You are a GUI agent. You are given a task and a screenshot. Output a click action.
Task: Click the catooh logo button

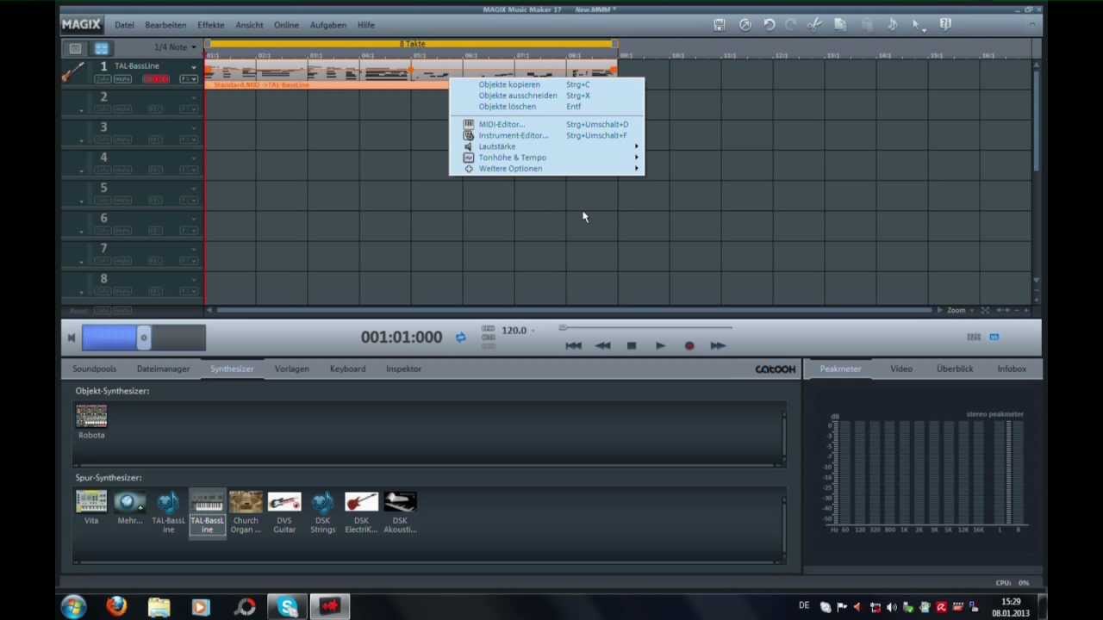(x=776, y=369)
